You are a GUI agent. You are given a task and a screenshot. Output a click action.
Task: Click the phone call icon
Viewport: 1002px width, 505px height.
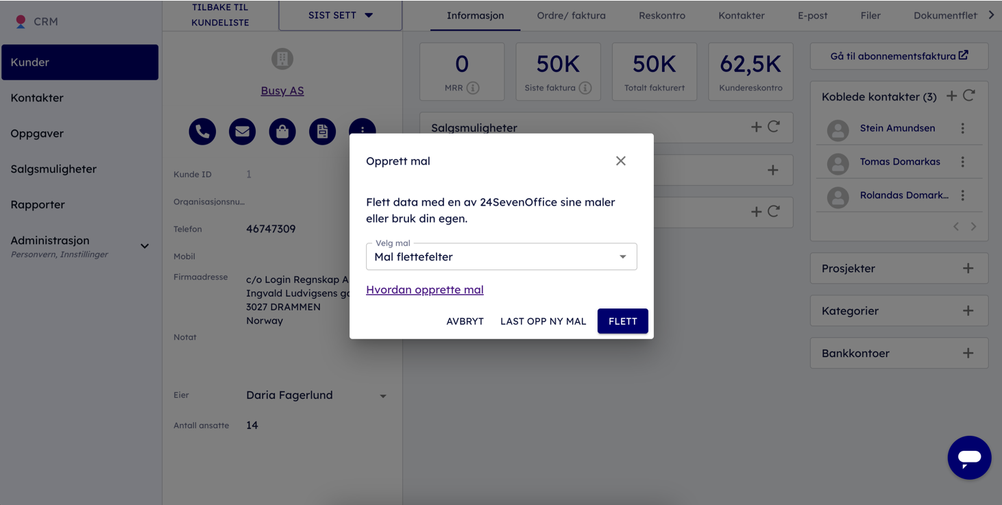[x=202, y=132]
